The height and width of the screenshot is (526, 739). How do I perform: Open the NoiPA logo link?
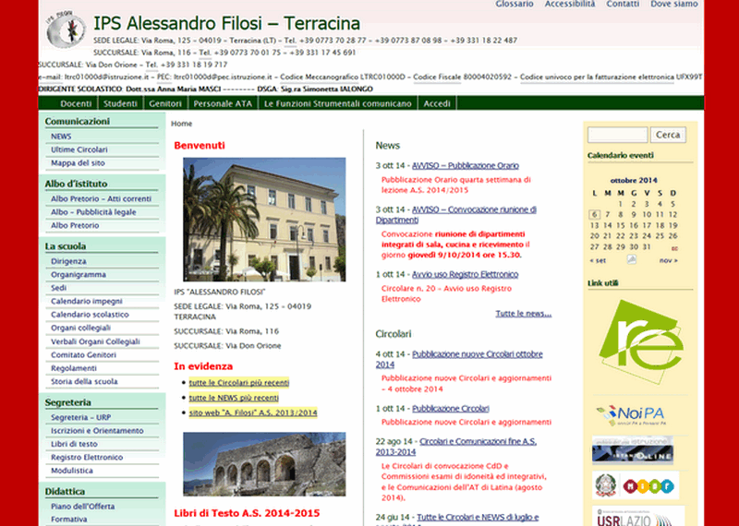coord(631,415)
